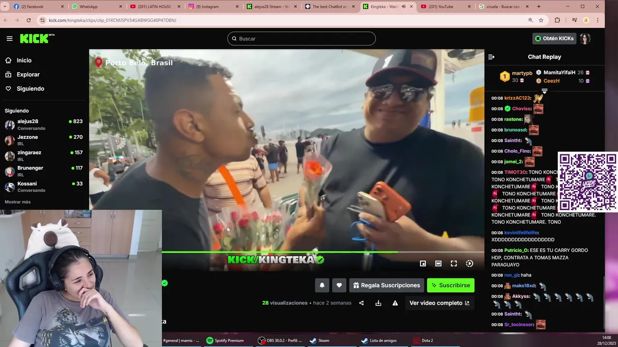Open a new browser tab
The height and width of the screenshot is (347, 618).
click(x=539, y=7)
